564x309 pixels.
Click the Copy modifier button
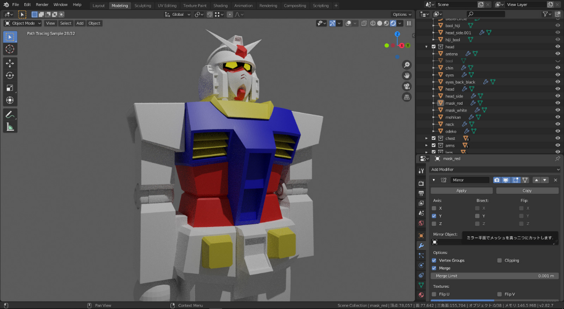tap(527, 190)
